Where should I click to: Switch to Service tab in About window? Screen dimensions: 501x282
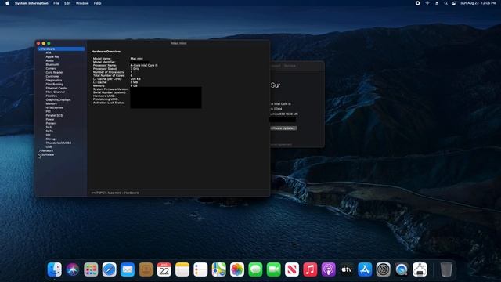pyautogui.click(x=290, y=66)
